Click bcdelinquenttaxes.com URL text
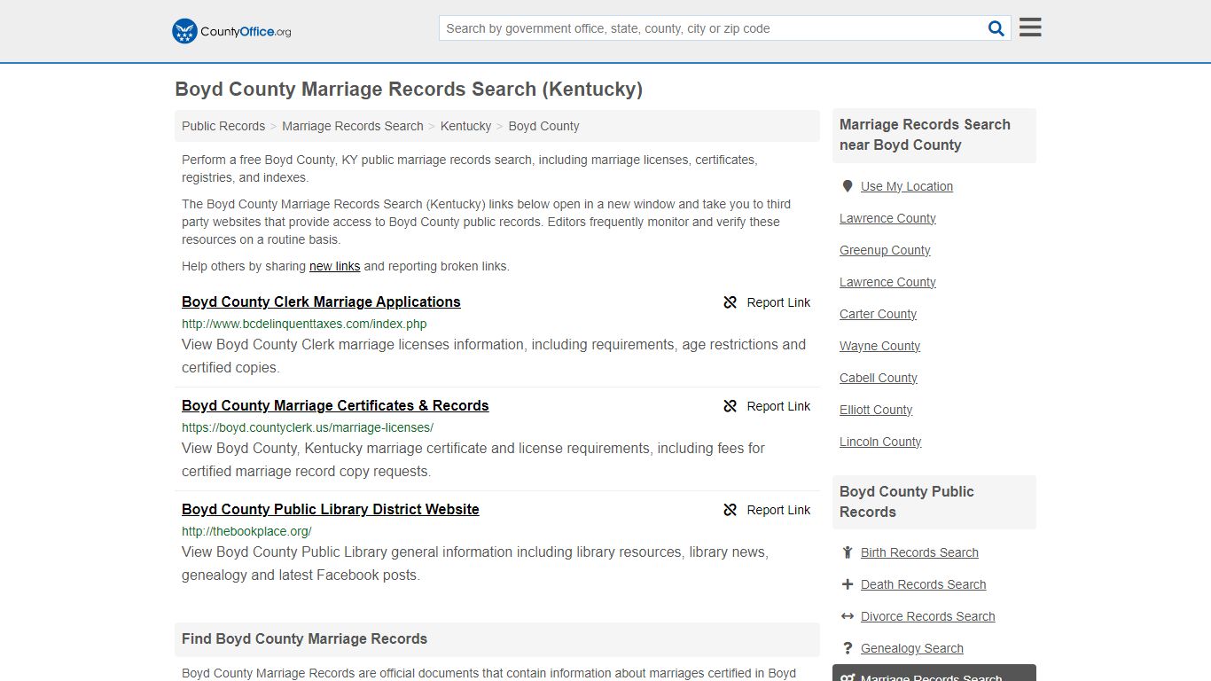 (304, 324)
